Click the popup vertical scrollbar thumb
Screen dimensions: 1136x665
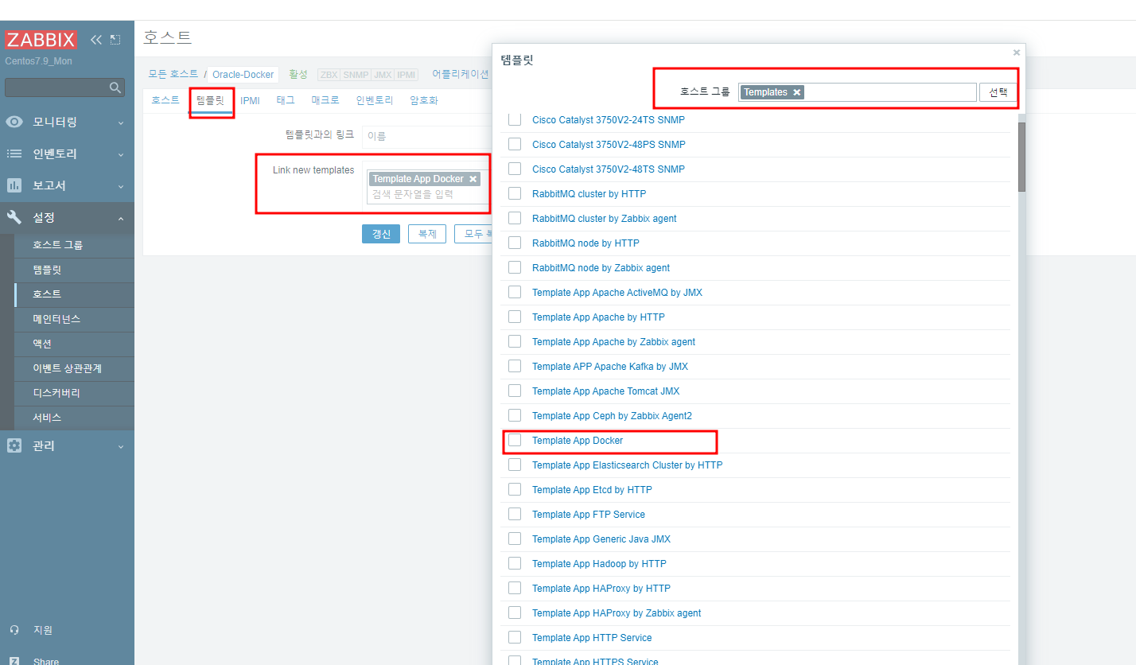[1021, 157]
